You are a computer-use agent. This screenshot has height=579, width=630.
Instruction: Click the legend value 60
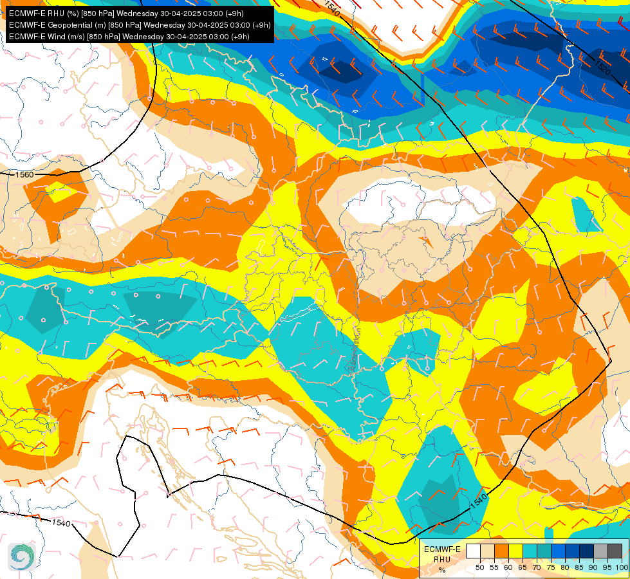point(508,567)
